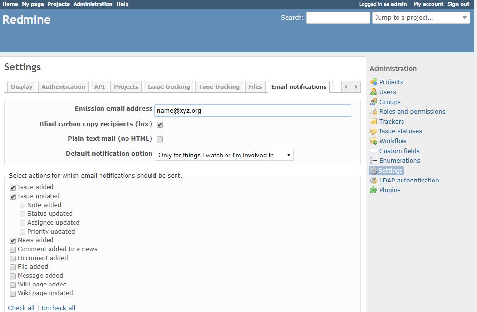477x312 pixels.
Task: Click inside the Emission email address field
Action: [x=252, y=110]
